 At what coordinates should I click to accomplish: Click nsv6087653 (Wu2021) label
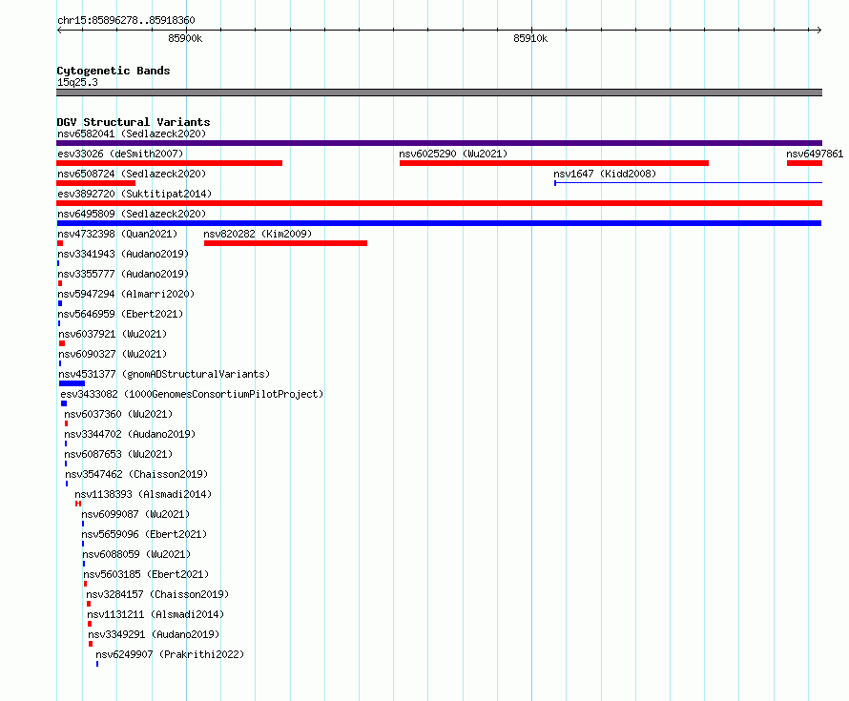coord(118,454)
